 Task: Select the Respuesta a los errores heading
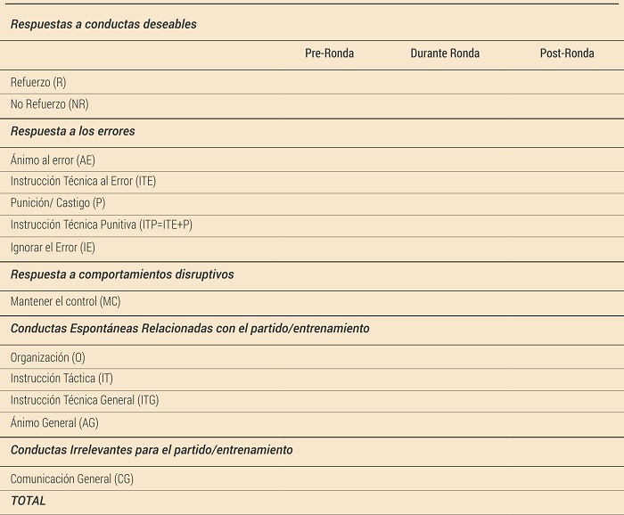tap(73, 131)
